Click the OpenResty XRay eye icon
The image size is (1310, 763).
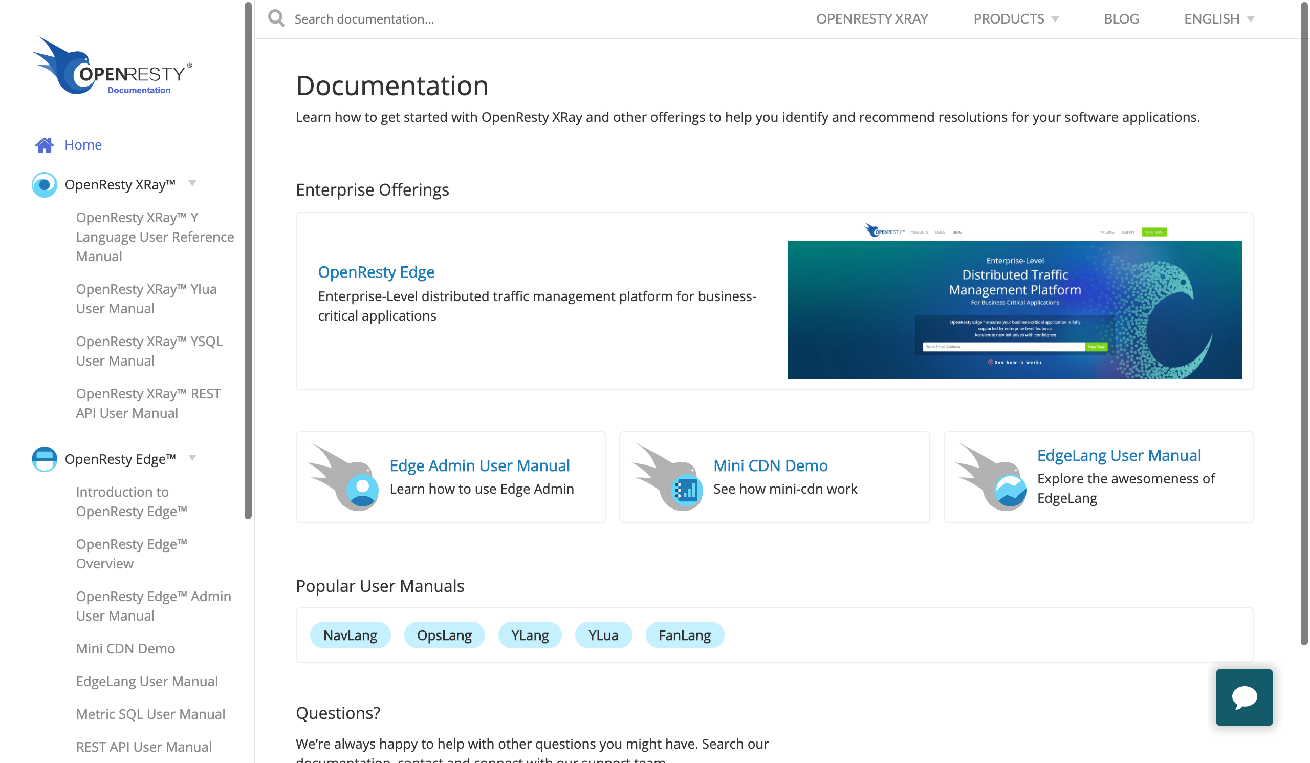point(44,185)
